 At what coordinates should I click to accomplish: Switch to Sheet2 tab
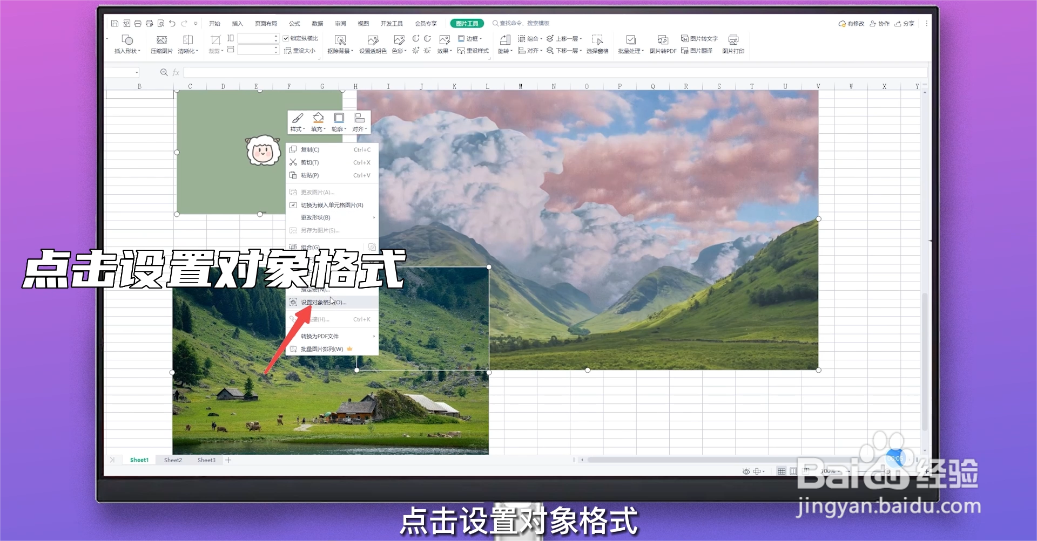(173, 460)
